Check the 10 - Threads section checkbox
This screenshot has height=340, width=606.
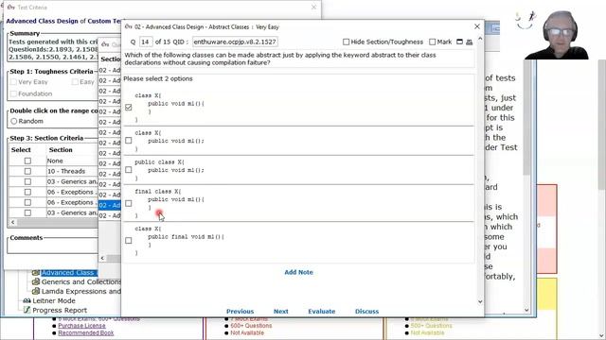(27, 171)
